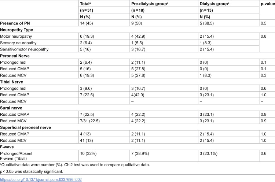This screenshot has width=275, height=182.
Task: Select the Total column header
Action: 85,4
